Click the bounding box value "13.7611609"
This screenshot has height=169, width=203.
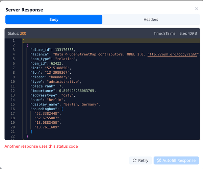click(47, 127)
